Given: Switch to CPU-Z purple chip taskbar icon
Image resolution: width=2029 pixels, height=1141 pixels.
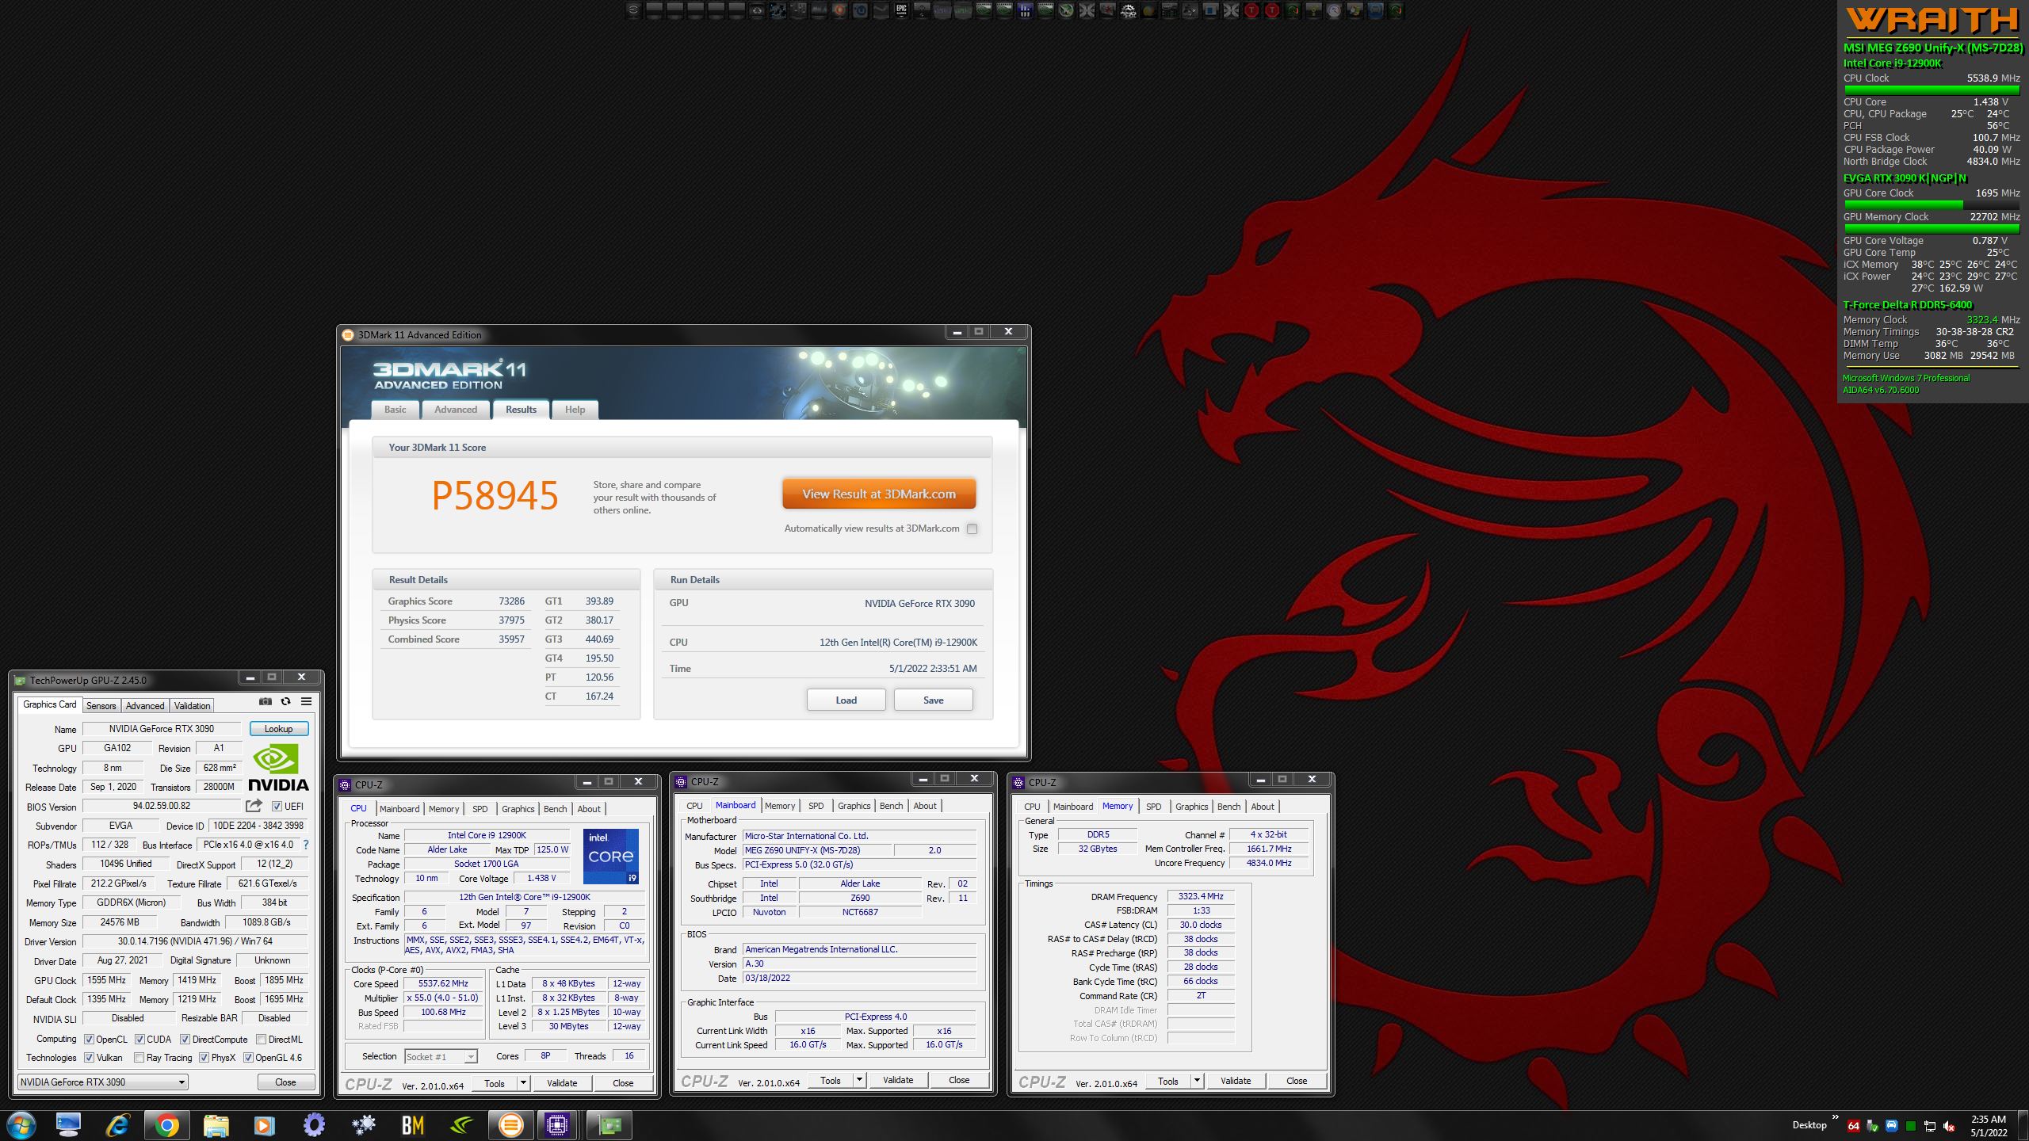Looking at the screenshot, I should point(557,1125).
